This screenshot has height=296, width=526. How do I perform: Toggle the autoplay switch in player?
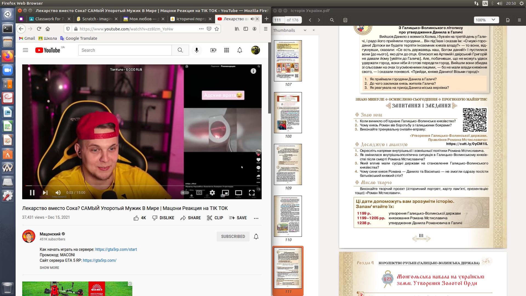[x=185, y=193]
